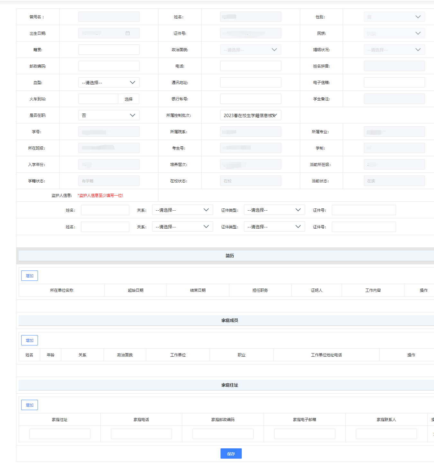
Task: Focus the 邮政编码 text box
Action: (x=109, y=66)
